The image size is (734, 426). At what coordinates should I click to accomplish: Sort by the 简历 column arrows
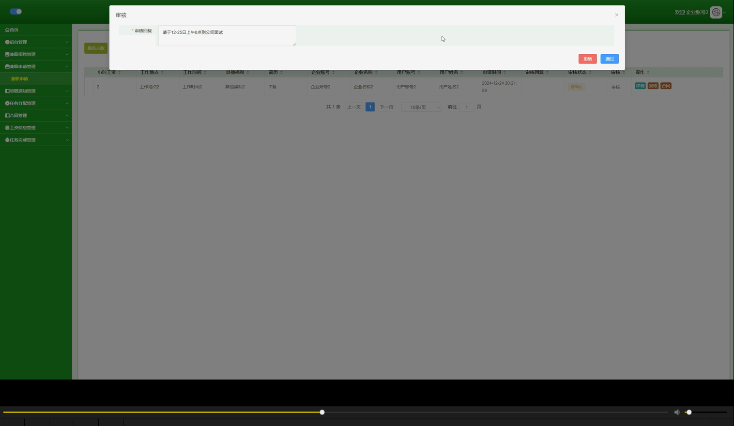pyautogui.click(x=281, y=73)
